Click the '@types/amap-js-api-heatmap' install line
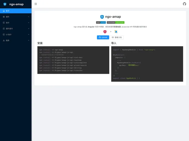189x141 pixels. click(60, 60)
